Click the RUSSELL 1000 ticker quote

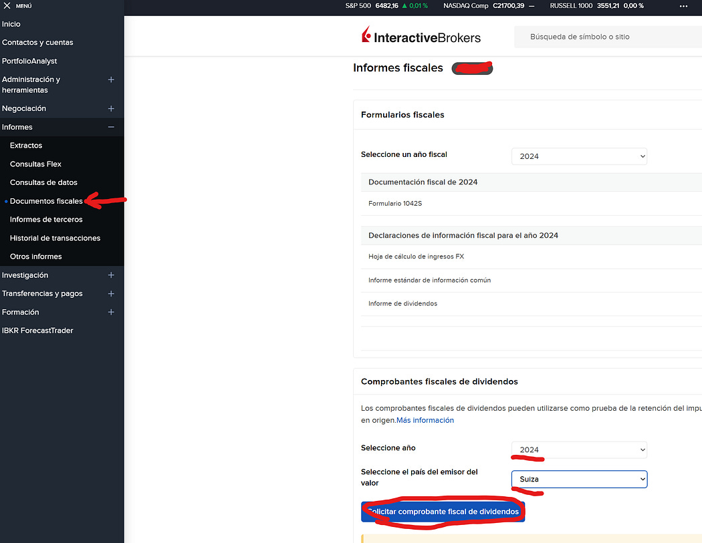point(596,6)
